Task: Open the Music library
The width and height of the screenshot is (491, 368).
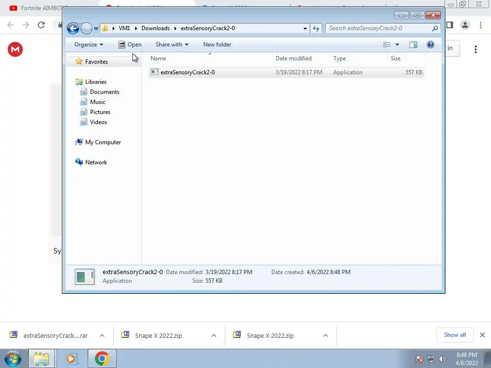Action: [93, 102]
